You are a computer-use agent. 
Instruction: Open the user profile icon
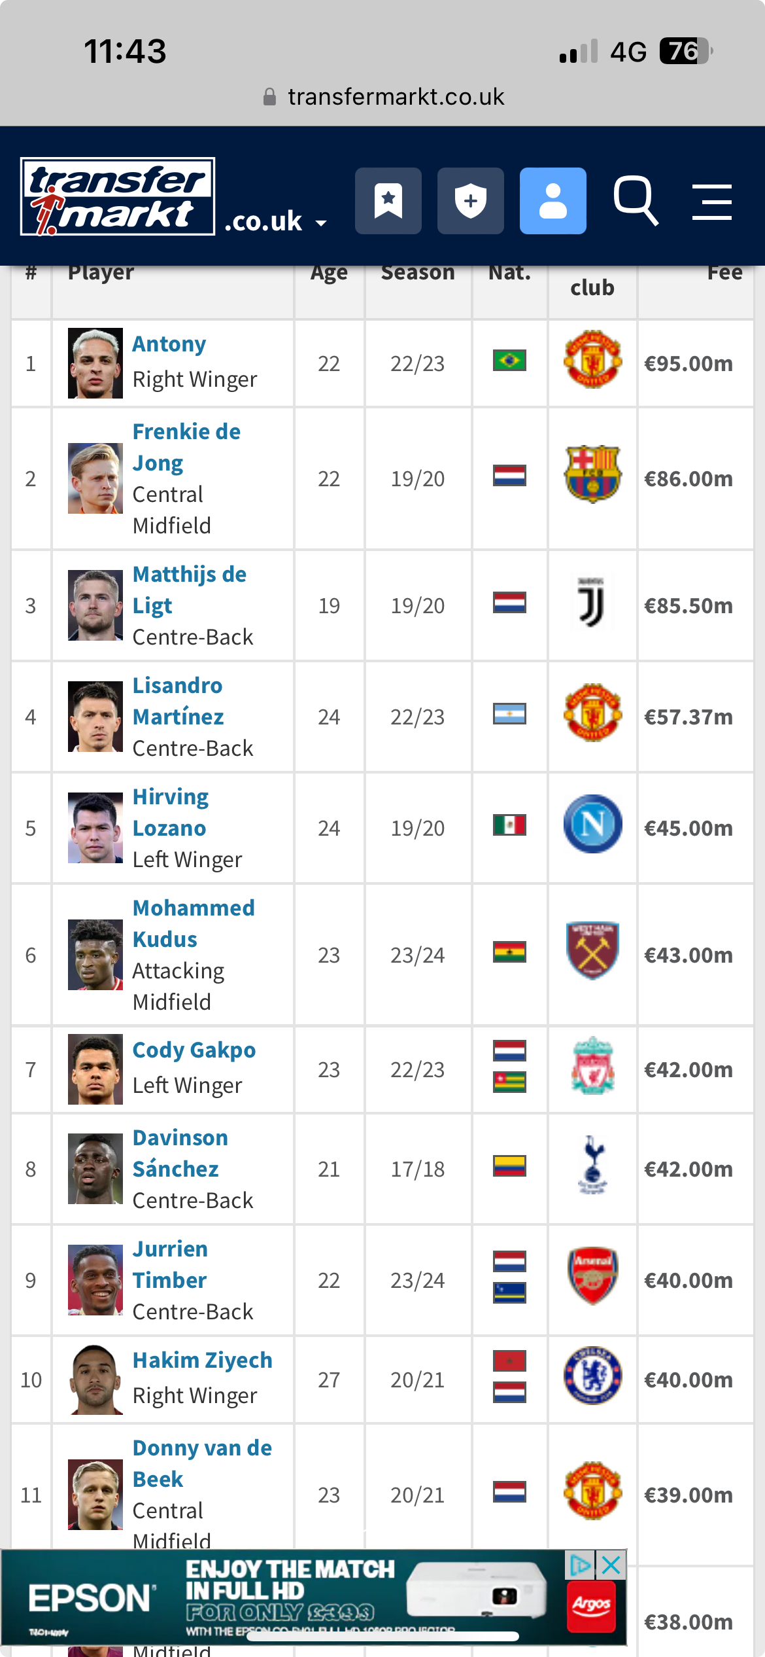[x=553, y=201]
